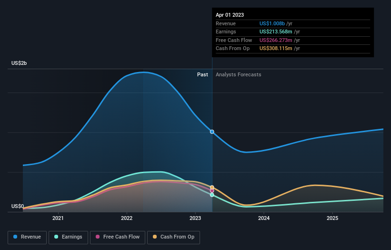Click the US$213.568m earnings value

coord(276,31)
